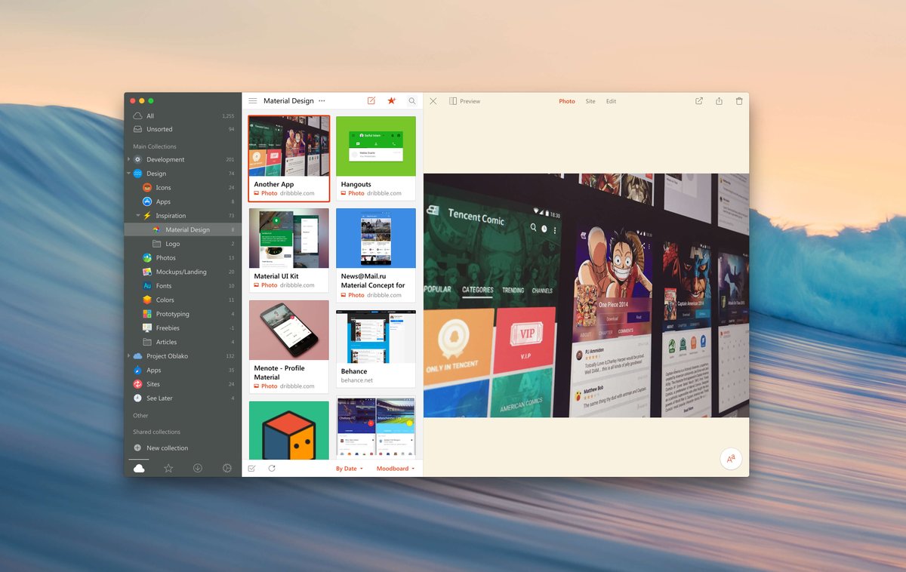
Task: Click the share icon in preview toolbar
Action: pyautogui.click(x=719, y=101)
